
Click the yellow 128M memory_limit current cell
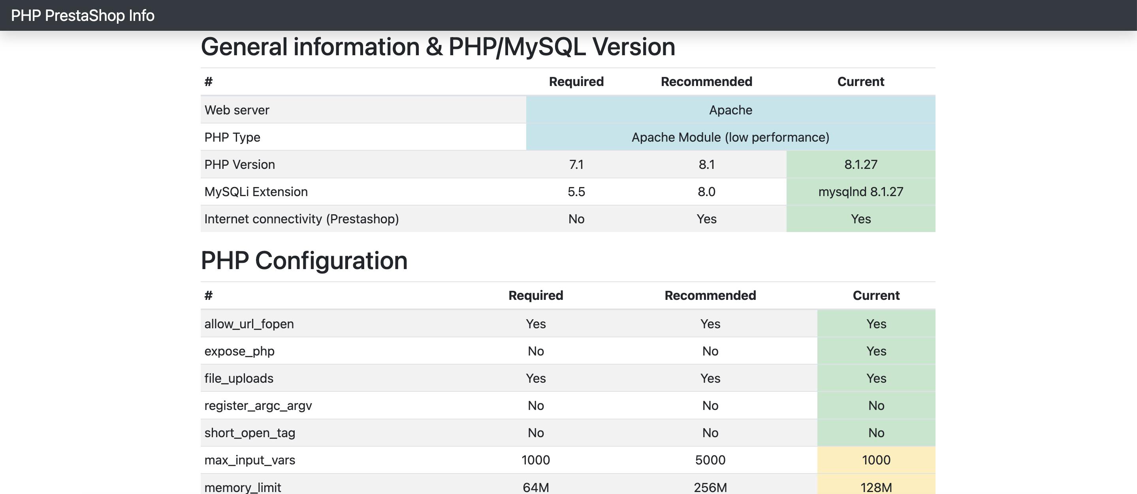click(x=876, y=487)
